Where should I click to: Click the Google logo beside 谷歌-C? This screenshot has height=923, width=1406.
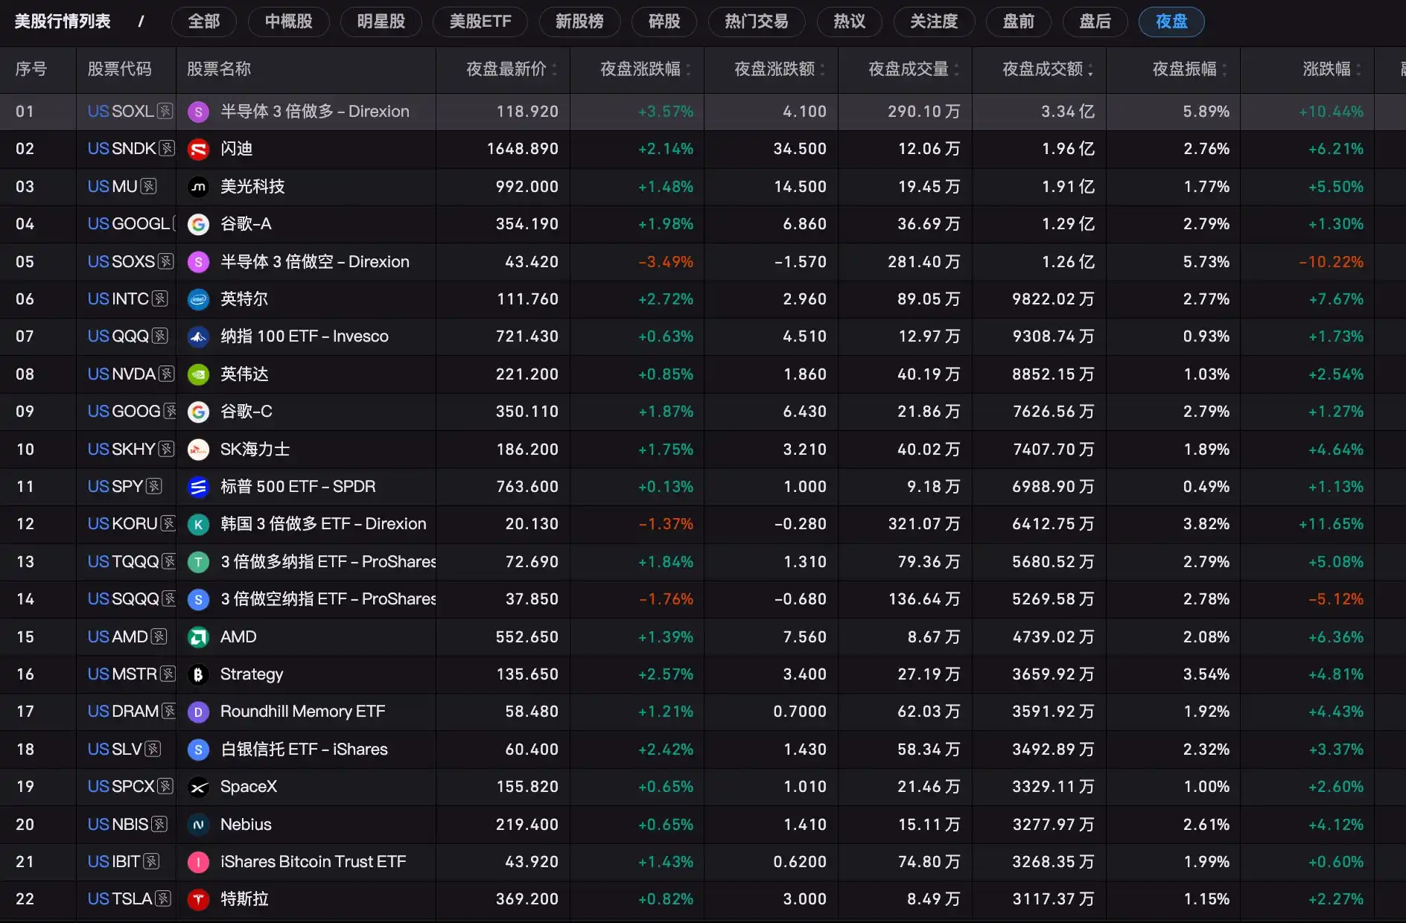(x=198, y=412)
